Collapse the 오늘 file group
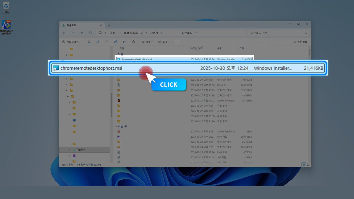Viewport: 354px width, 199px height. pyautogui.click(x=116, y=54)
